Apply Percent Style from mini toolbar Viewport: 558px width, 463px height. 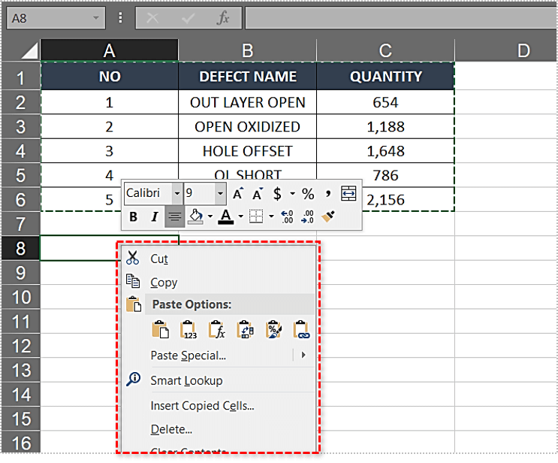click(307, 194)
